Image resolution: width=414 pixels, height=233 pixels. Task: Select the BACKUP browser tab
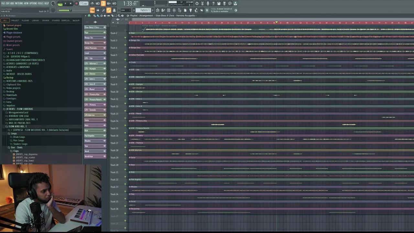[76, 20]
